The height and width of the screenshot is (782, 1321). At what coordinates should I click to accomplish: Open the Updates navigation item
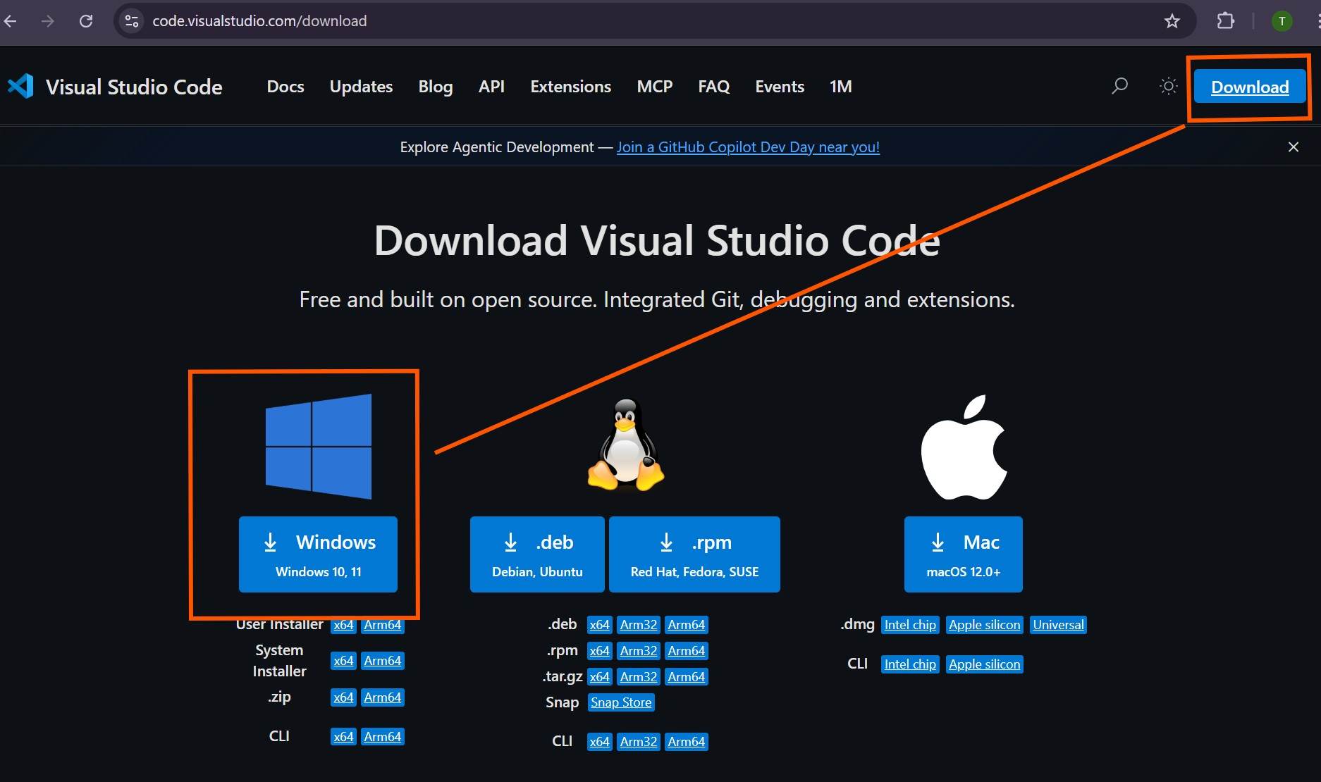[361, 86]
